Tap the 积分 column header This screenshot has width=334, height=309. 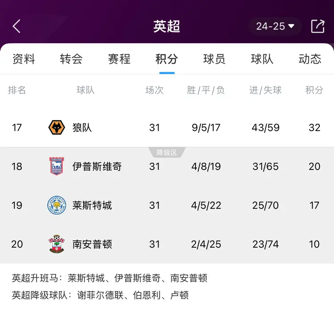pyautogui.click(x=314, y=90)
